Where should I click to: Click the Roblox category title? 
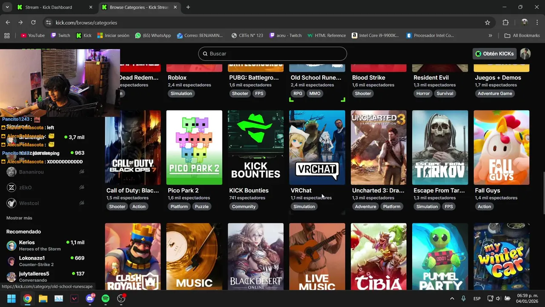coord(177,78)
